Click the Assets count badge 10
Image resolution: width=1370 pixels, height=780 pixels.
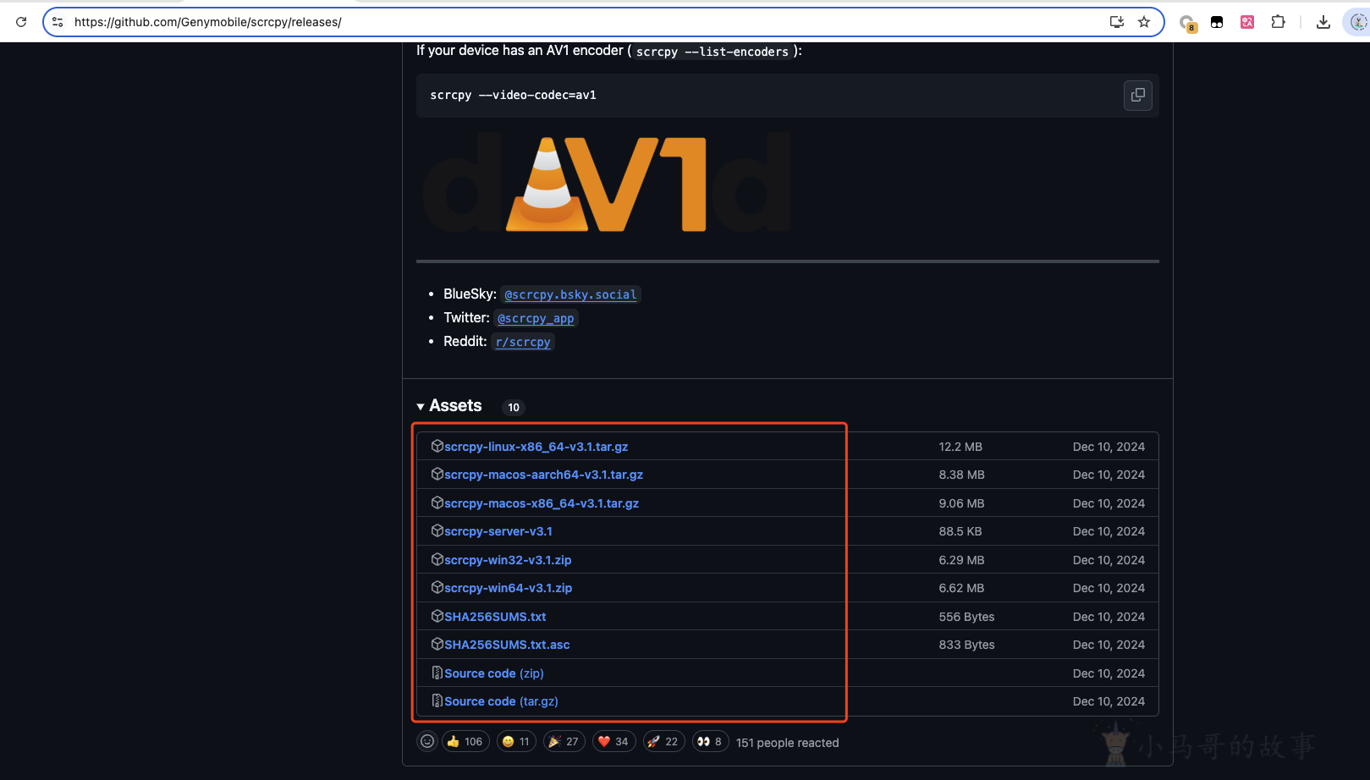point(514,408)
